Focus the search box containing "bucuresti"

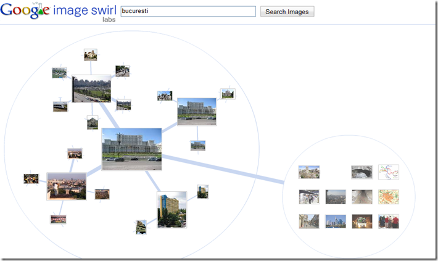coord(188,12)
